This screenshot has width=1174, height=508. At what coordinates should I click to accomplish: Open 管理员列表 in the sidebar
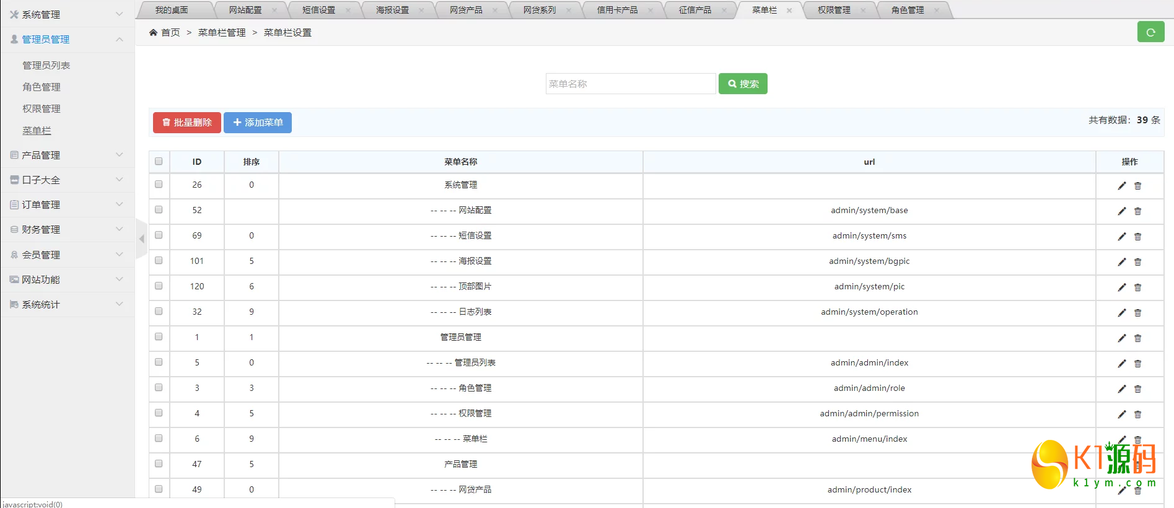46,65
